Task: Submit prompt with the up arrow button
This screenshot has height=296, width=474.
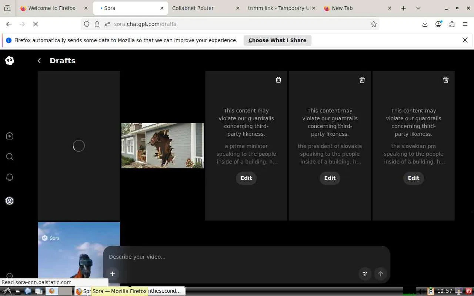Action: pyautogui.click(x=381, y=274)
